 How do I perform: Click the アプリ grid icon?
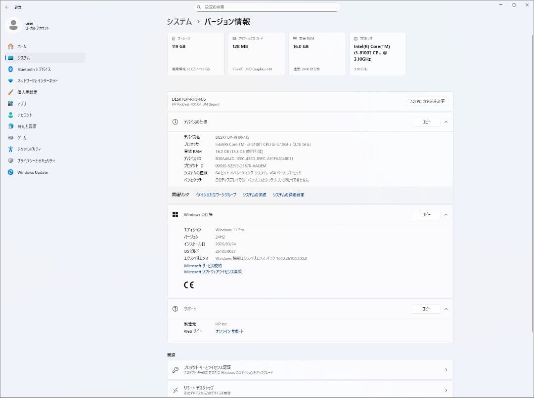(x=10, y=103)
